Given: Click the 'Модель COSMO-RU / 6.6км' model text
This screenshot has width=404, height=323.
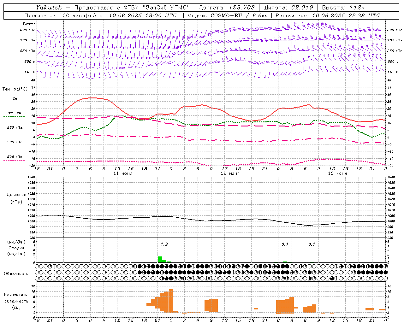Looking at the screenshot, I should 227,15.
